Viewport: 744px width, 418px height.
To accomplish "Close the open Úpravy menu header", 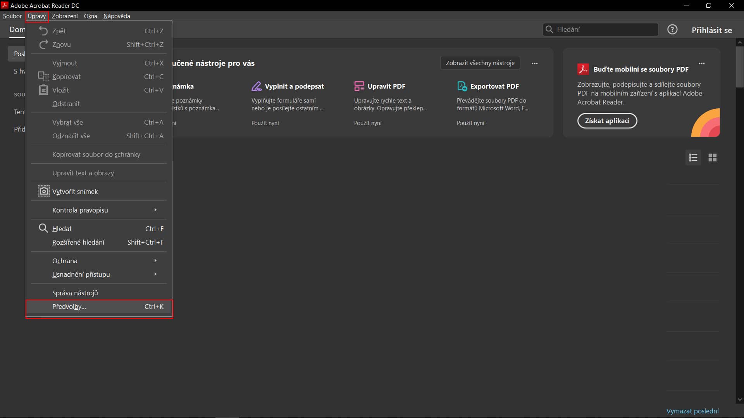I will coord(37,16).
